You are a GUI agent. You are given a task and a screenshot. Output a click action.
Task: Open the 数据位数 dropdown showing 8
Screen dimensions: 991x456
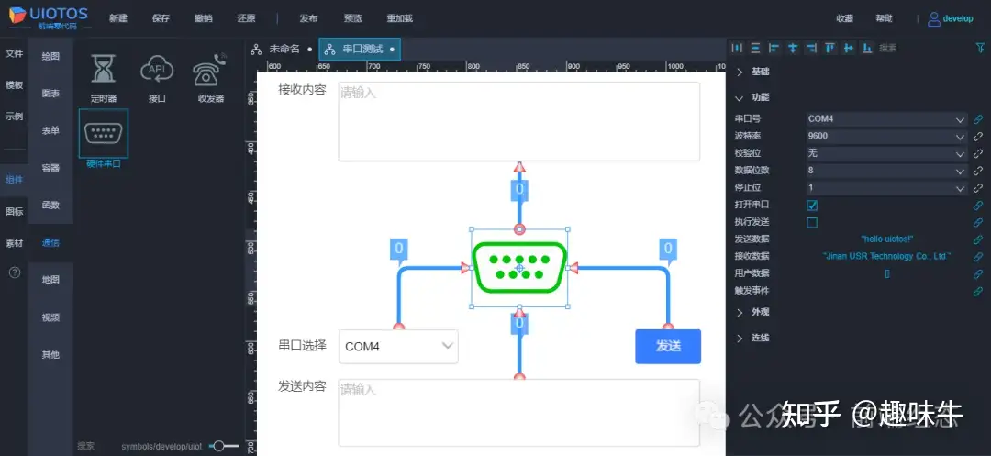click(886, 171)
